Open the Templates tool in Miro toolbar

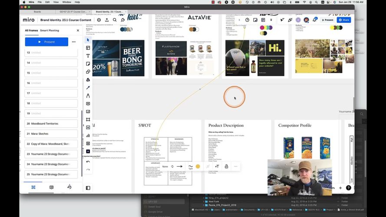pyautogui.click(x=88, y=48)
